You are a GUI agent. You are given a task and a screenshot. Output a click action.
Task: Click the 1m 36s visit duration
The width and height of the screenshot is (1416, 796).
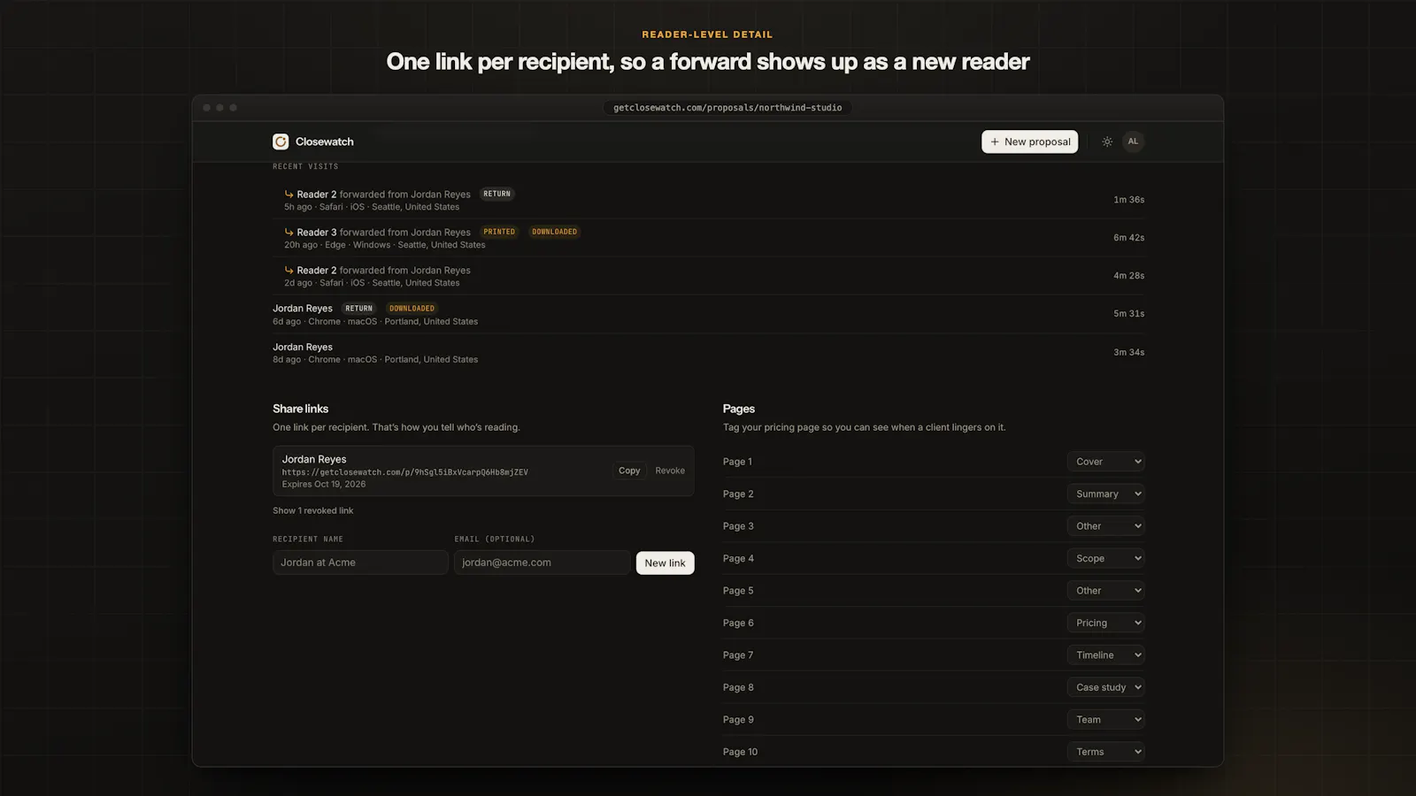coord(1128,200)
